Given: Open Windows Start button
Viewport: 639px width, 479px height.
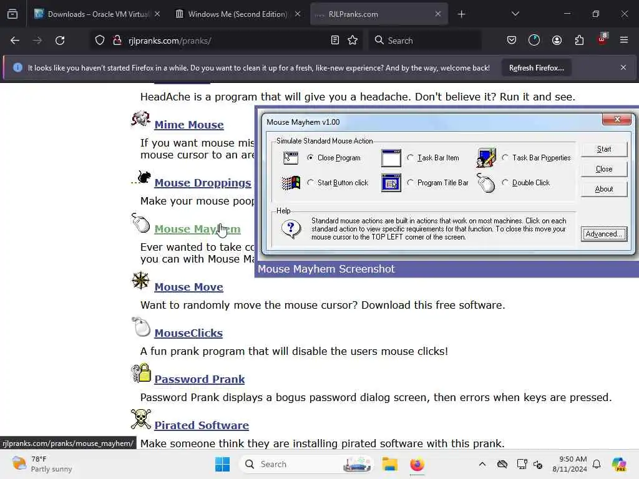Looking at the screenshot, I should tap(222, 464).
